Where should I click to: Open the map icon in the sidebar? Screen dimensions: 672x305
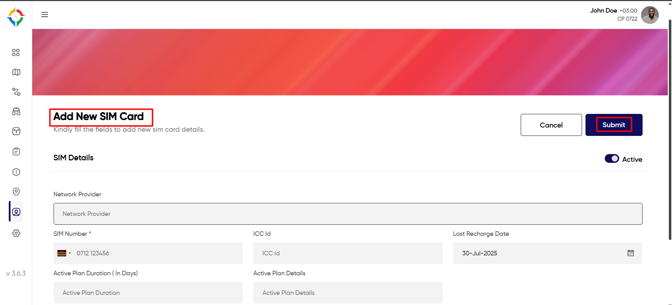click(x=16, y=72)
